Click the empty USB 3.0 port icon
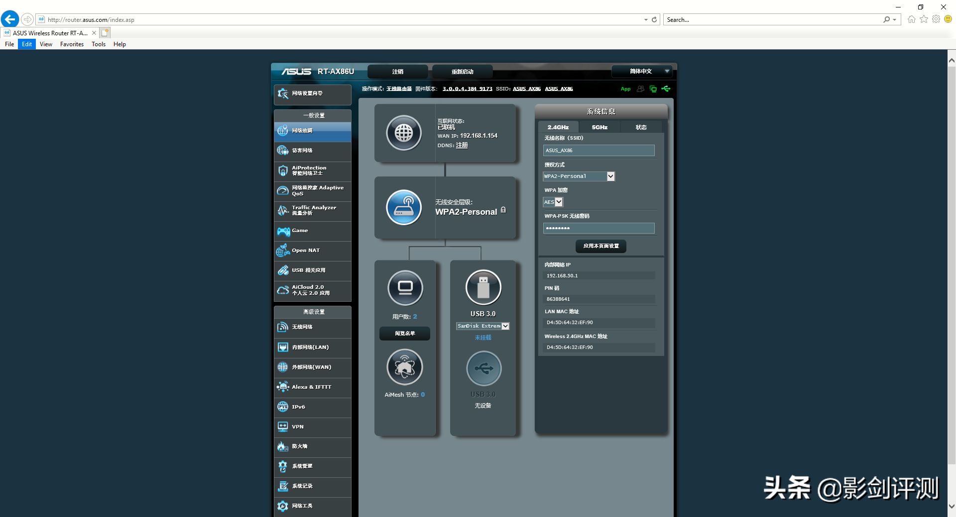The width and height of the screenshot is (956, 517). (484, 368)
